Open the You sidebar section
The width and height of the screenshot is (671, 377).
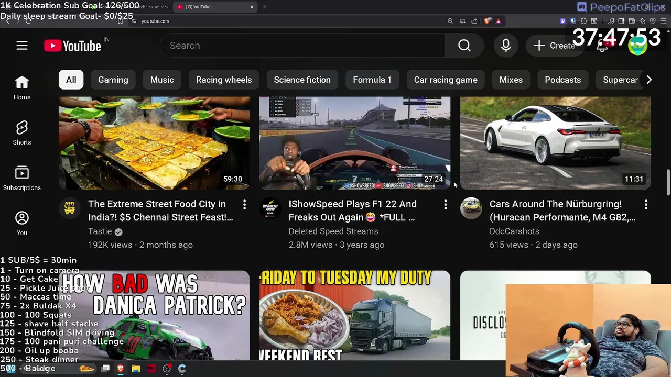[22, 224]
